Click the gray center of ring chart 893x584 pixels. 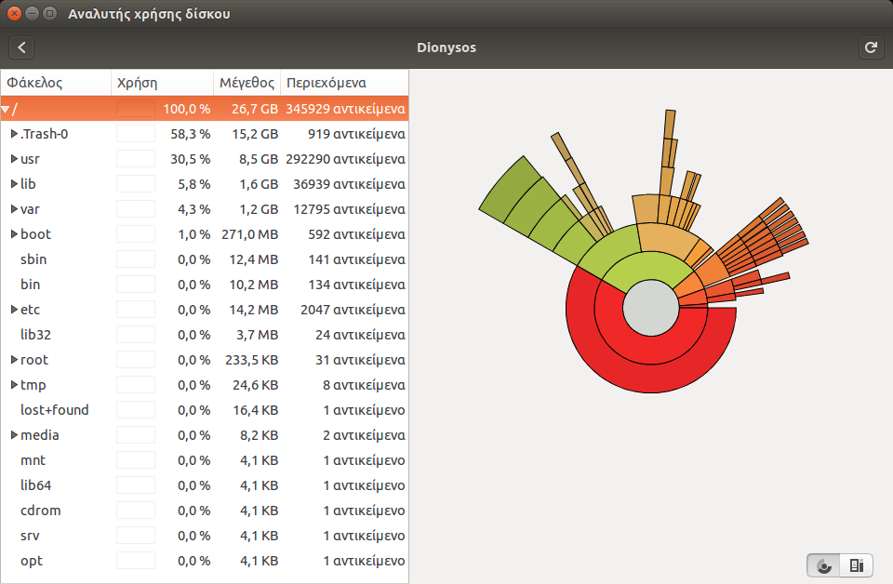[650, 309]
